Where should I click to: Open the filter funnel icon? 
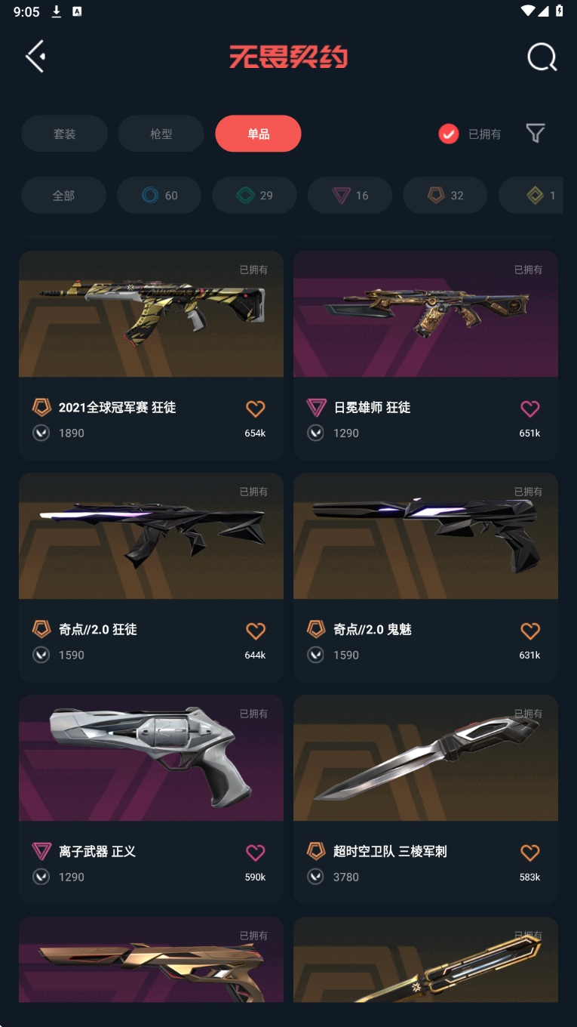click(x=536, y=134)
